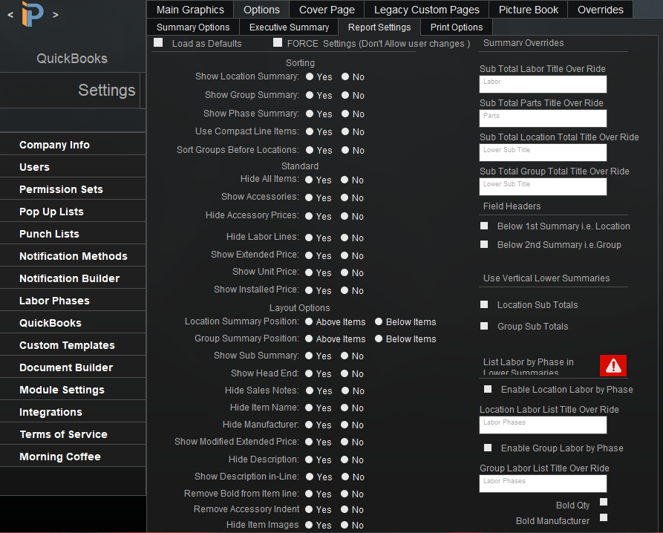This screenshot has width=663, height=533.
Task: Select Yes for Show Location Summary
Action: (310, 76)
